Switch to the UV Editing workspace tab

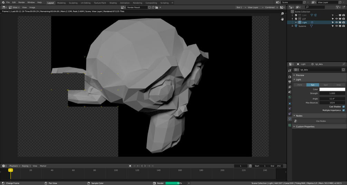click(86, 3)
